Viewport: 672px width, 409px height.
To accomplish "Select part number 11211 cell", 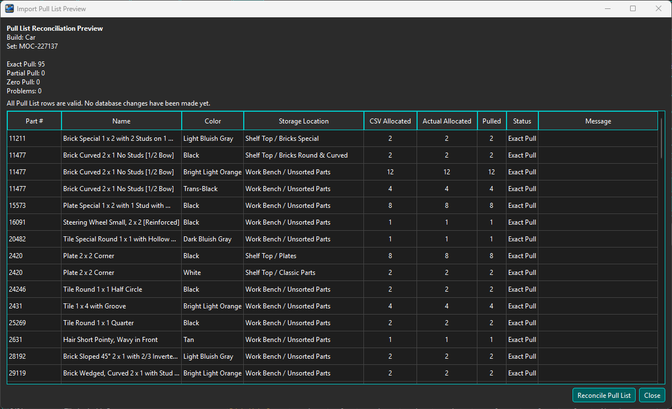I will coord(35,139).
